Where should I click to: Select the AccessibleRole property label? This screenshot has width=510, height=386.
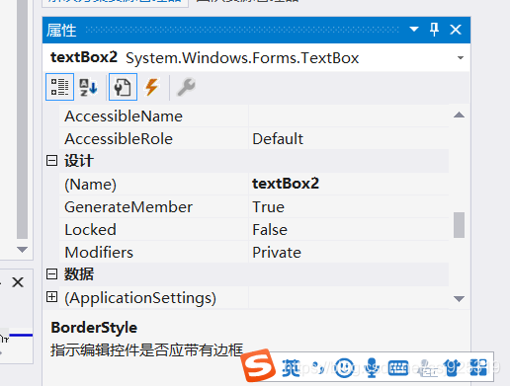(119, 139)
